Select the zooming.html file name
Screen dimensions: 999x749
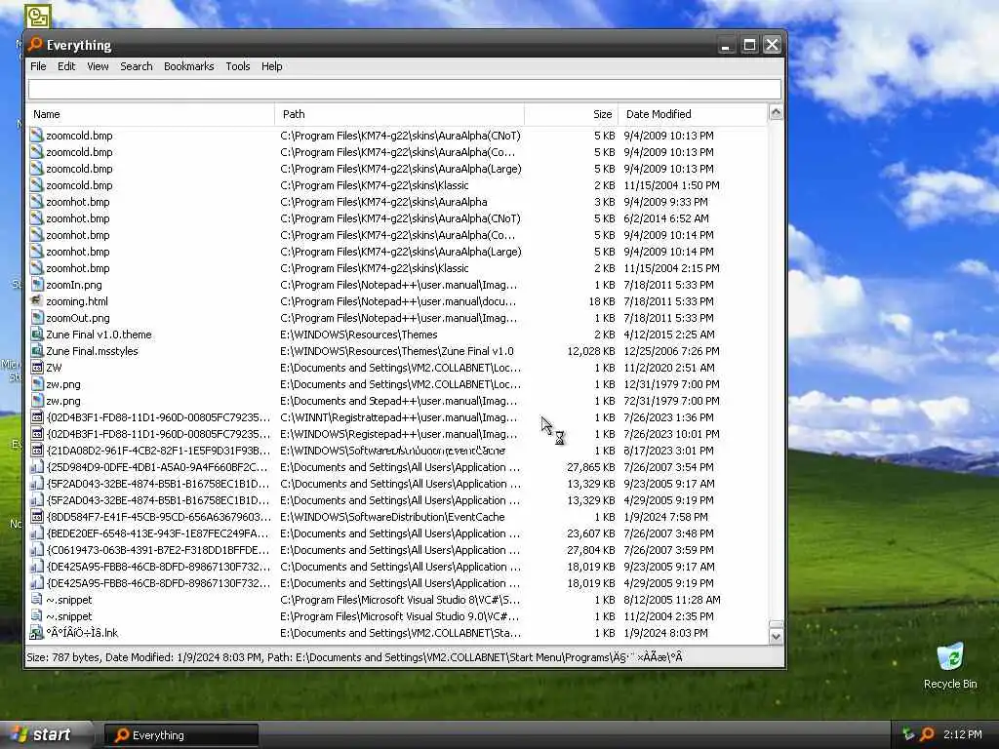pos(77,301)
